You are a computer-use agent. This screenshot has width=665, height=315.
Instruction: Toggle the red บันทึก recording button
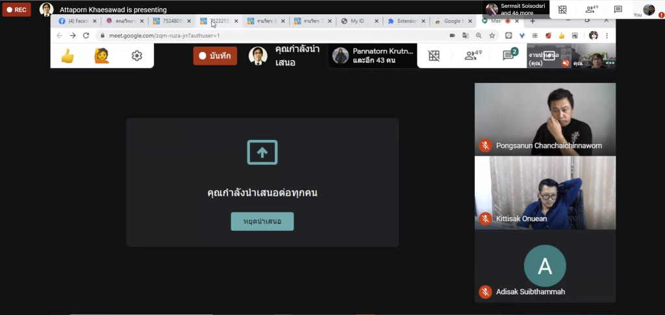point(215,56)
